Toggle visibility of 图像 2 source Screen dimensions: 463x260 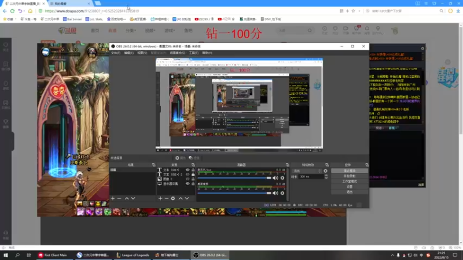coord(188,179)
